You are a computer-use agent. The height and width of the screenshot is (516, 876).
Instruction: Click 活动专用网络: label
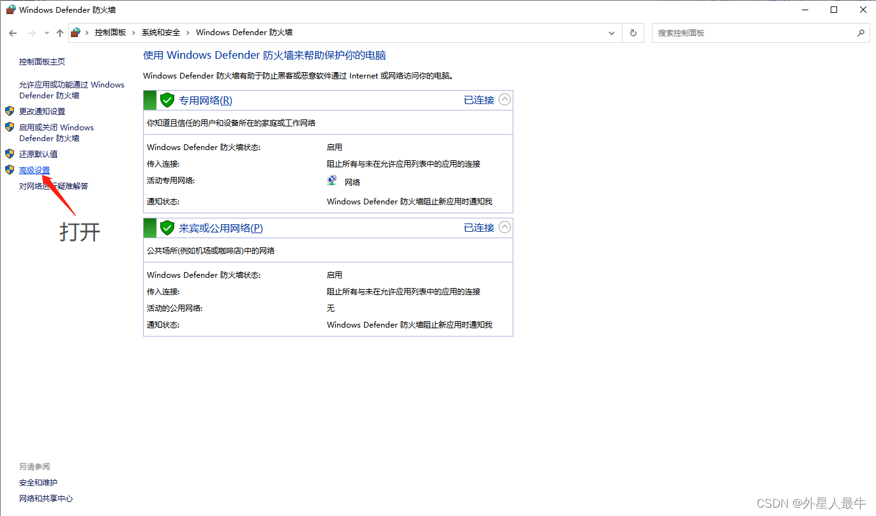pyautogui.click(x=170, y=181)
